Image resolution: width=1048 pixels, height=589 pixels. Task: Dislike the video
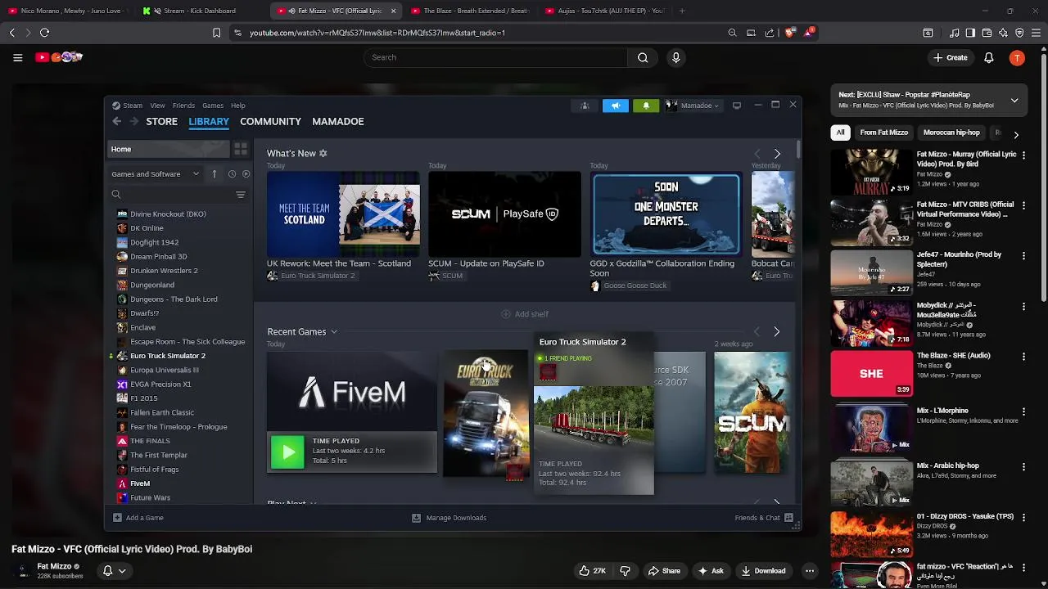(625, 571)
